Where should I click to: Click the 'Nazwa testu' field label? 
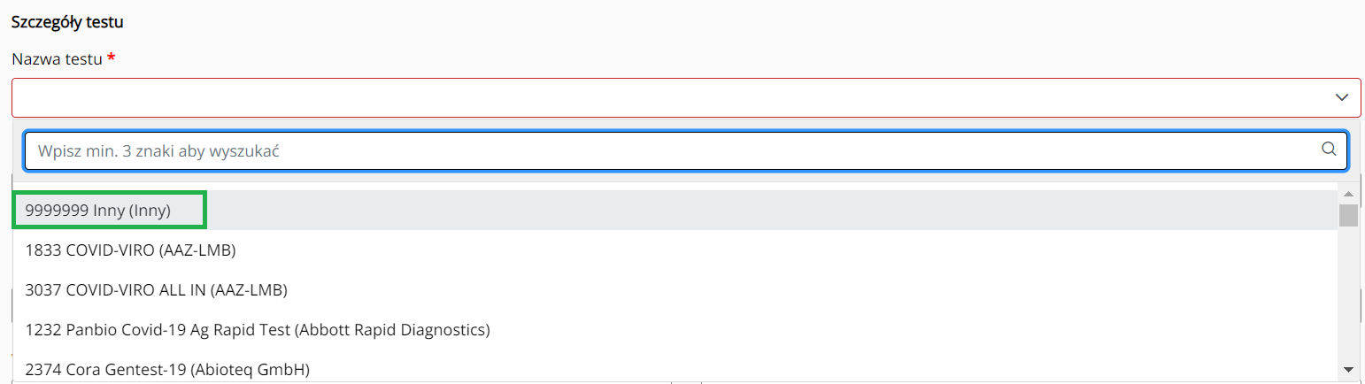pos(58,59)
